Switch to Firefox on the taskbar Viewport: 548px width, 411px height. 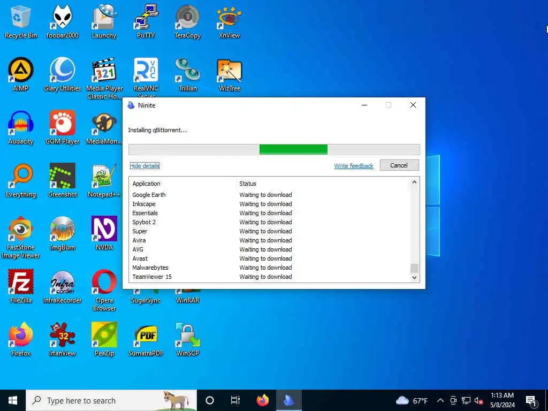[x=262, y=400]
